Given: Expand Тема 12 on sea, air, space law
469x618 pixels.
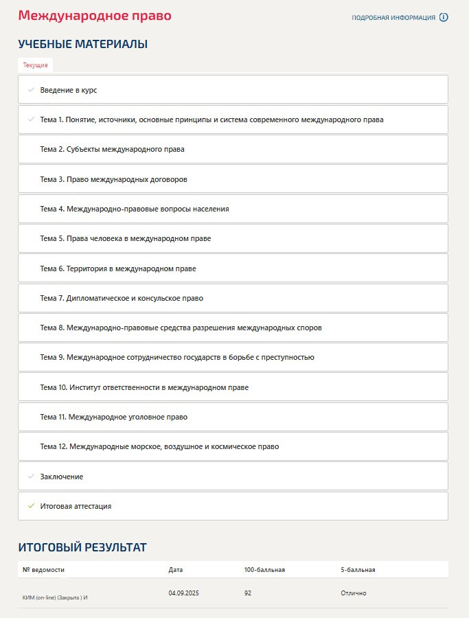Looking at the screenshot, I should [x=159, y=446].
